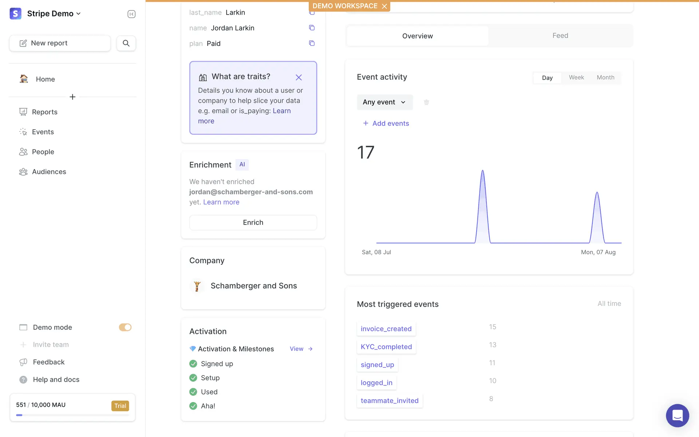Screen dimensions: 699x437
Task: Dismiss the What are traits tip
Action: [299, 77]
